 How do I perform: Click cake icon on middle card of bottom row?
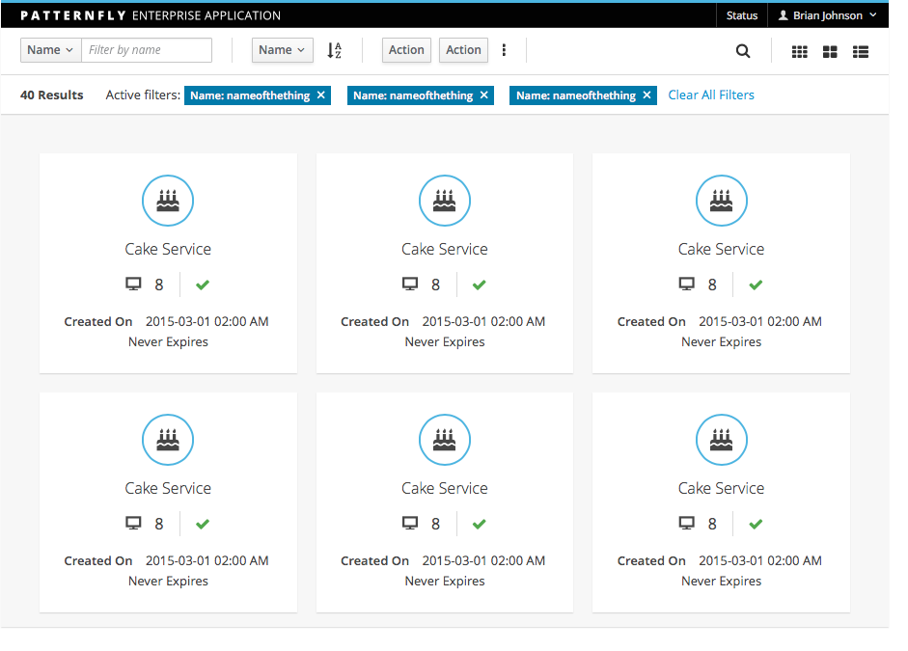445,440
